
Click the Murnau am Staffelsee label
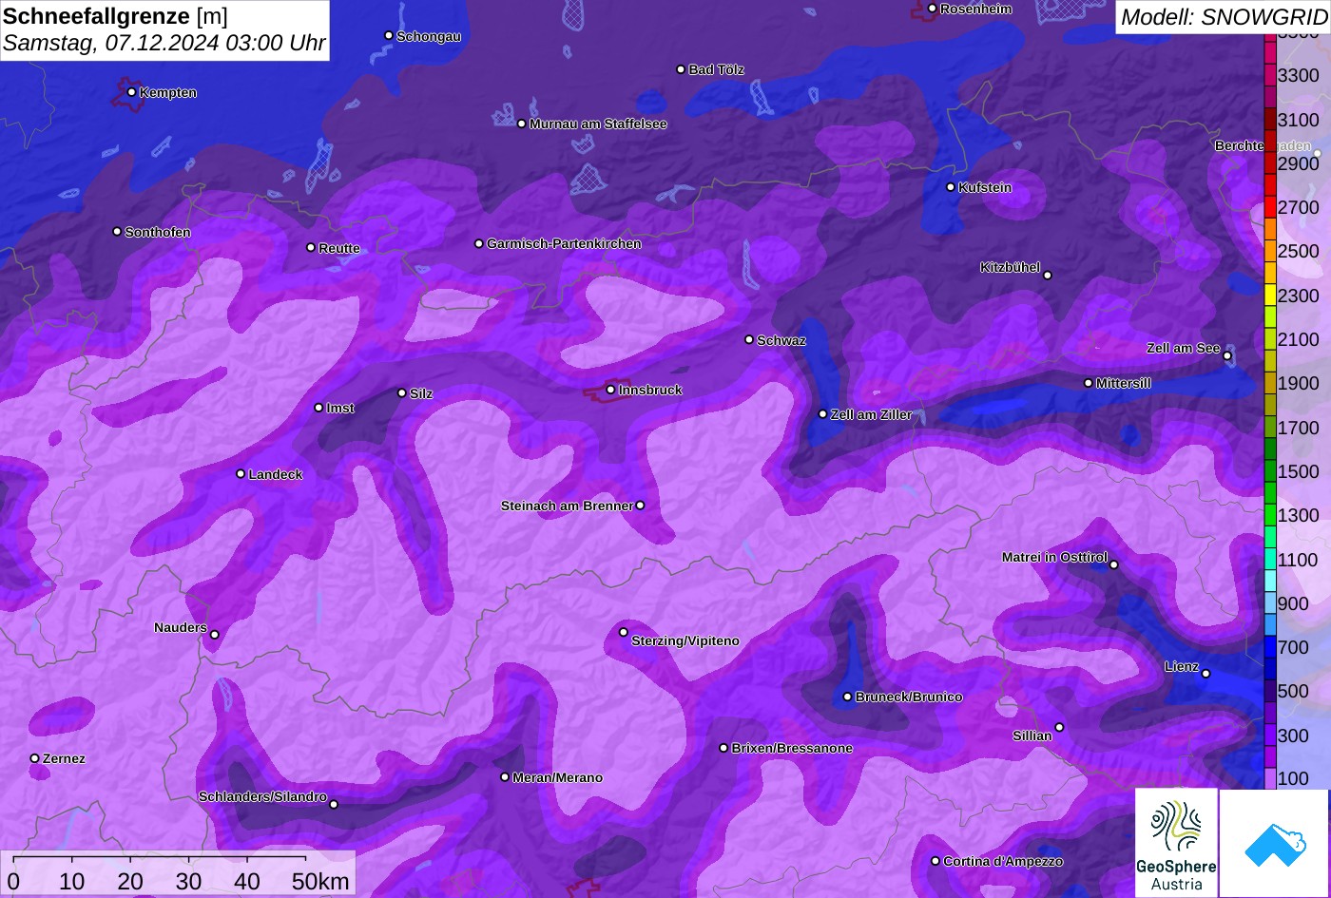598,124
